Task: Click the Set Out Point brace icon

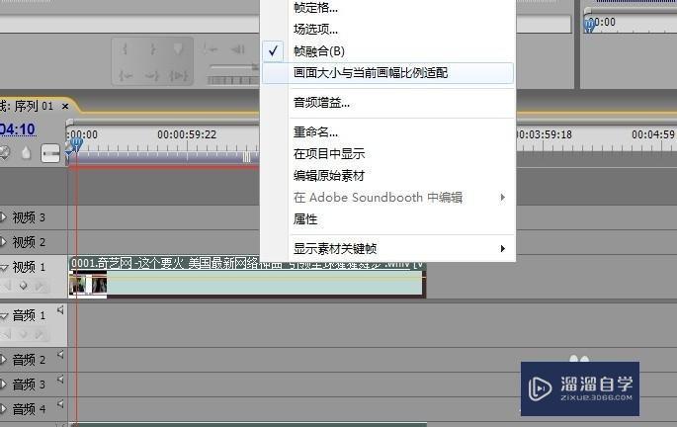Action: coord(152,49)
